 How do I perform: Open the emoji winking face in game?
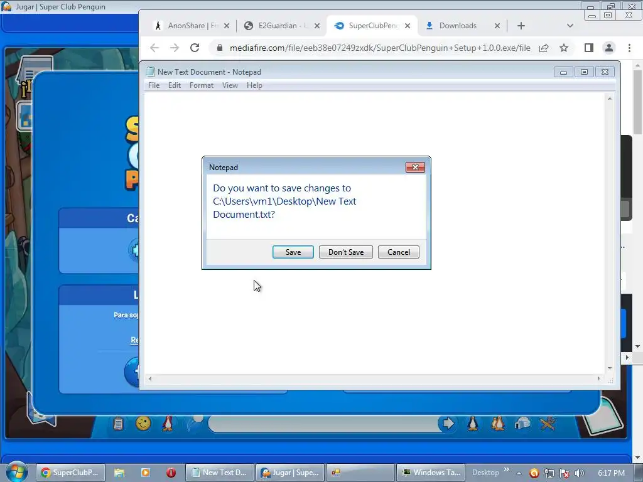coord(143,424)
